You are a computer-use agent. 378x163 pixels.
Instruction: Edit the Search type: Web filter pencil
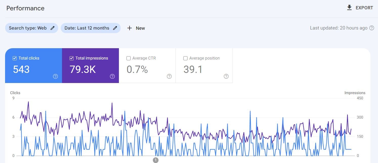coord(52,28)
